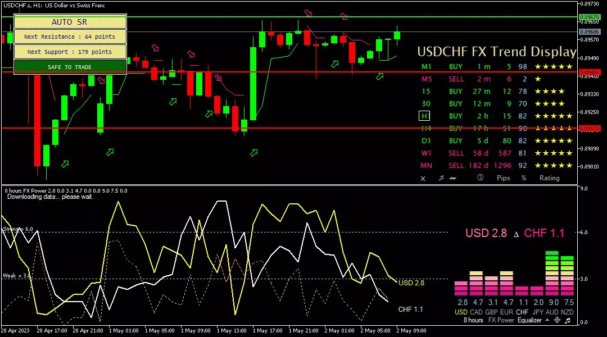Screen dimensions: 607x337
Task: Click the 8 hours FX Power indicator title text
Action: (66, 191)
